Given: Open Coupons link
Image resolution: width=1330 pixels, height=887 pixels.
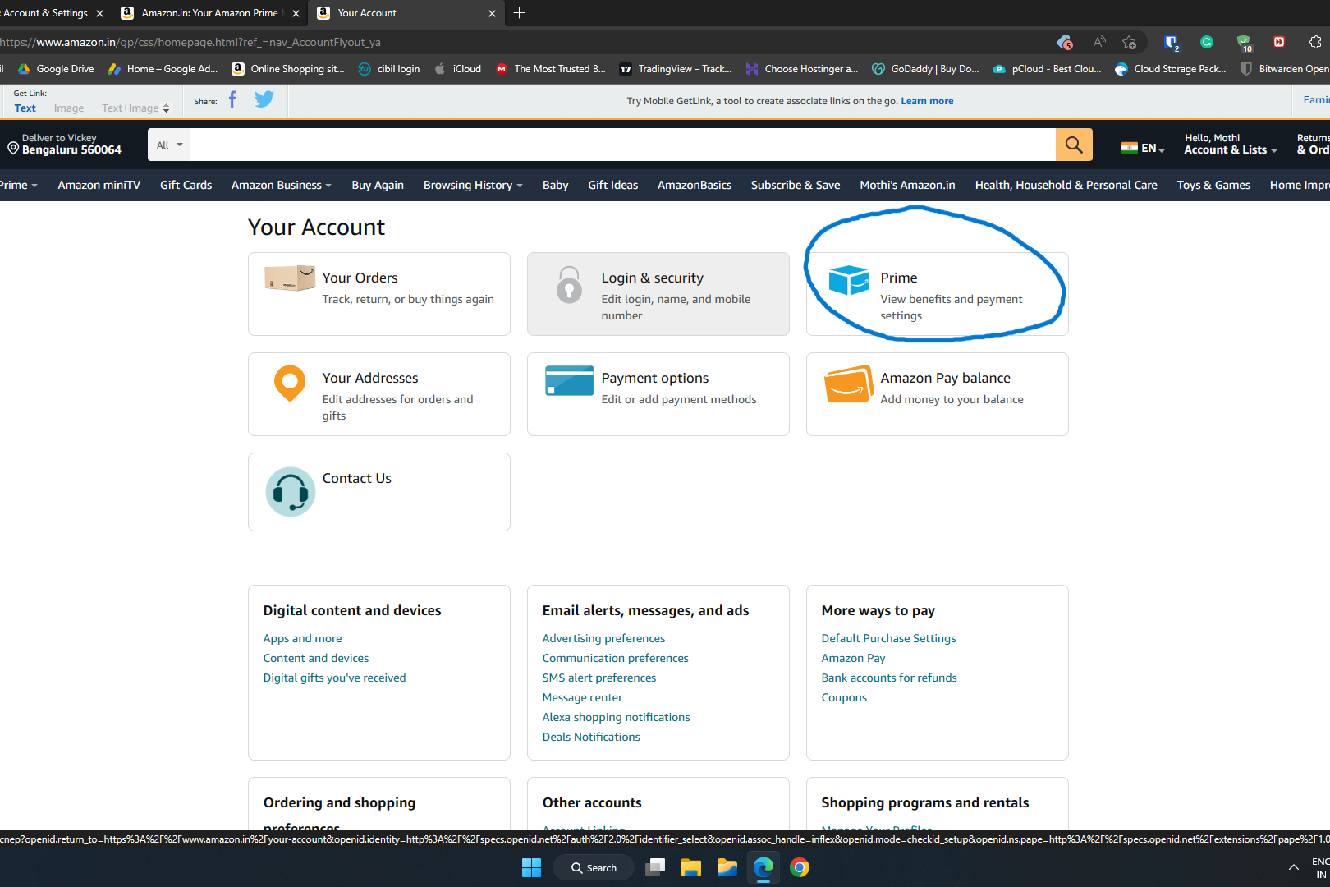Looking at the screenshot, I should (844, 697).
